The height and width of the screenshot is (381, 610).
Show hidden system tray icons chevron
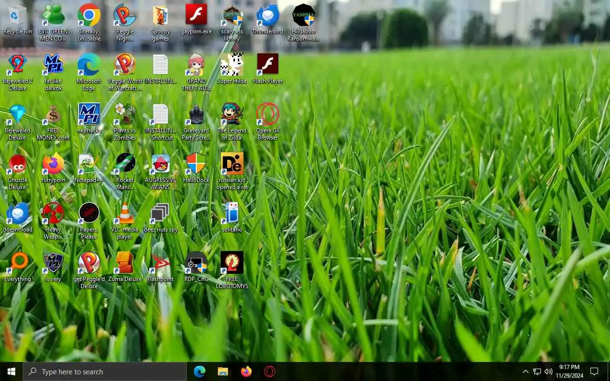(525, 371)
